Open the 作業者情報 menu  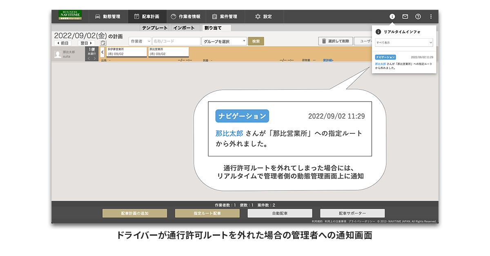pos(185,17)
